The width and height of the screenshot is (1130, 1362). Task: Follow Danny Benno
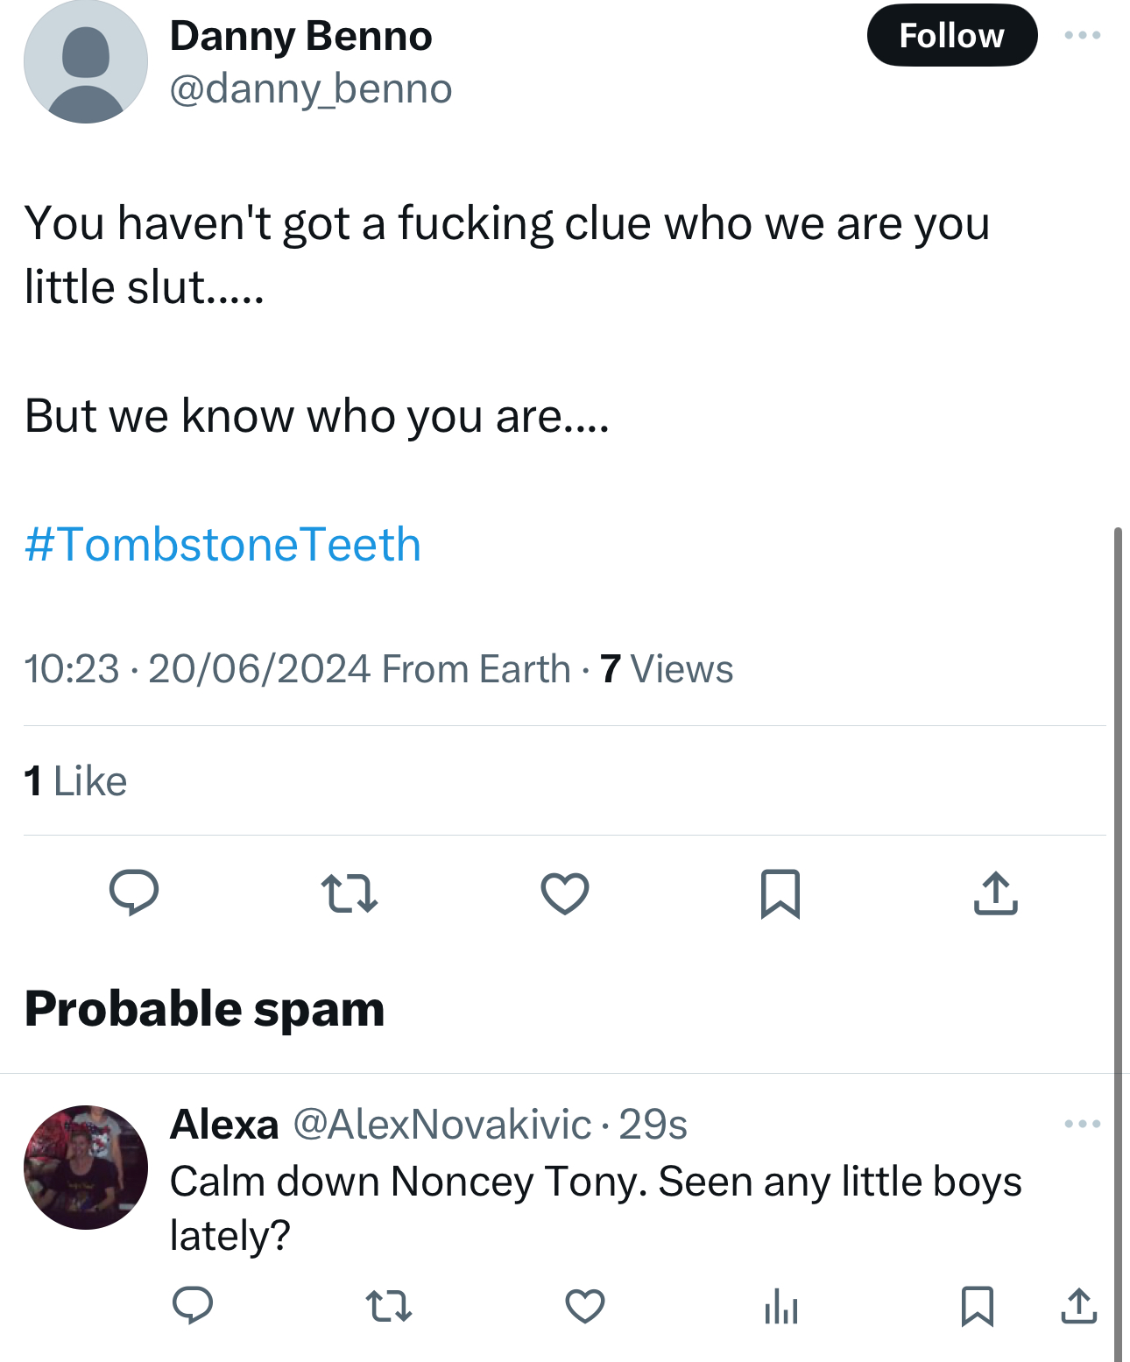pyautogui.click(x=952, y=36)
